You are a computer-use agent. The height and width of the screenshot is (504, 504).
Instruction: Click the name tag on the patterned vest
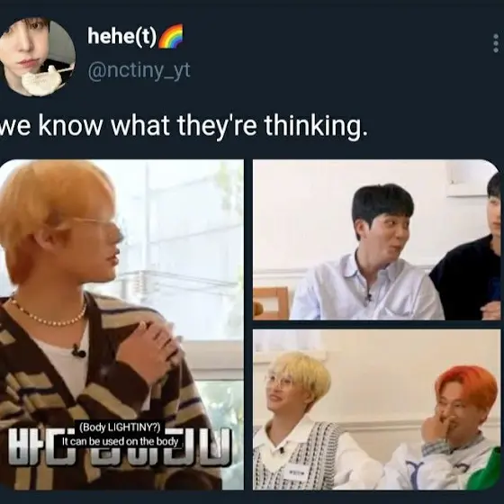click(x=296, y=472)
